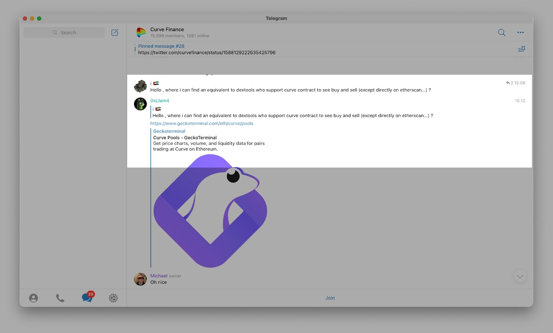553x333 pixels.
Task: Open the Settings gear tab
Action: 113,298
